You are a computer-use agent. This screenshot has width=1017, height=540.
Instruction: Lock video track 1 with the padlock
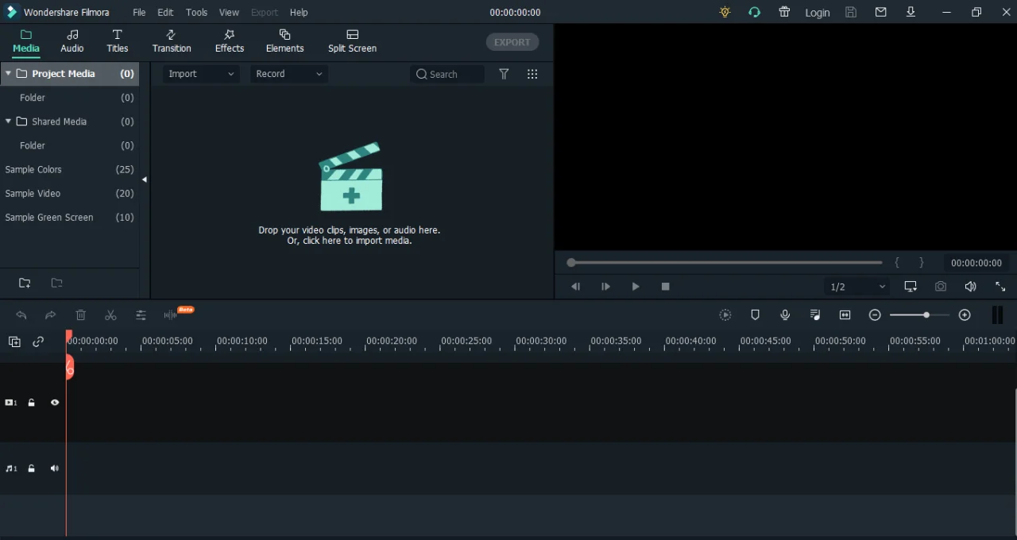click(32, 403)
